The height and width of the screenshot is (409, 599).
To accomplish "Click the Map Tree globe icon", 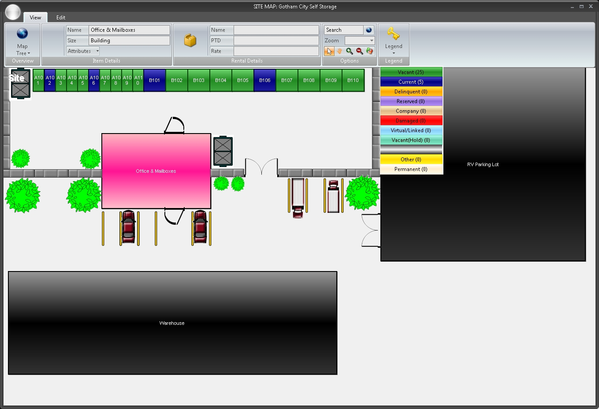I will [22, 33].
